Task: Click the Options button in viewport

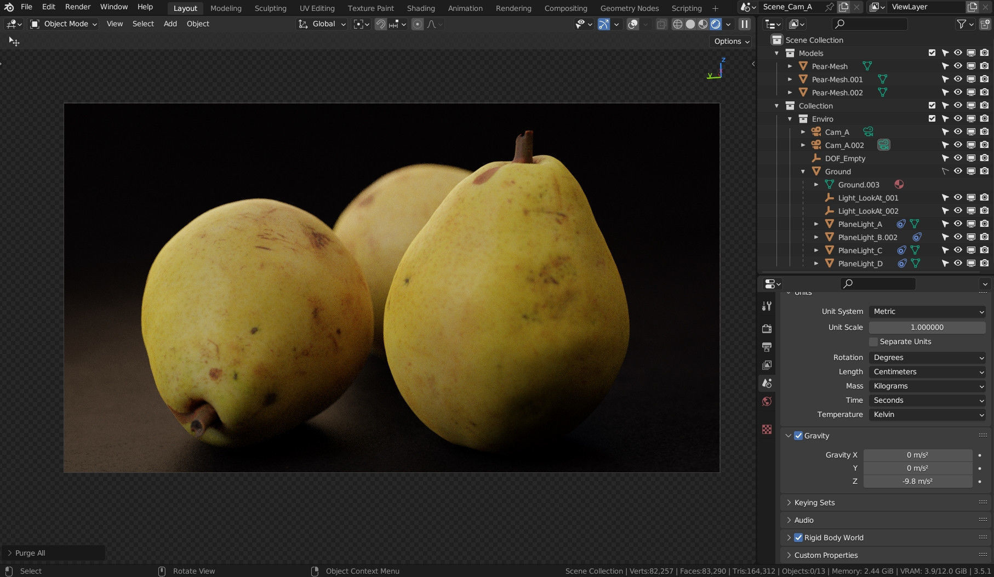Action: point(731,42)
